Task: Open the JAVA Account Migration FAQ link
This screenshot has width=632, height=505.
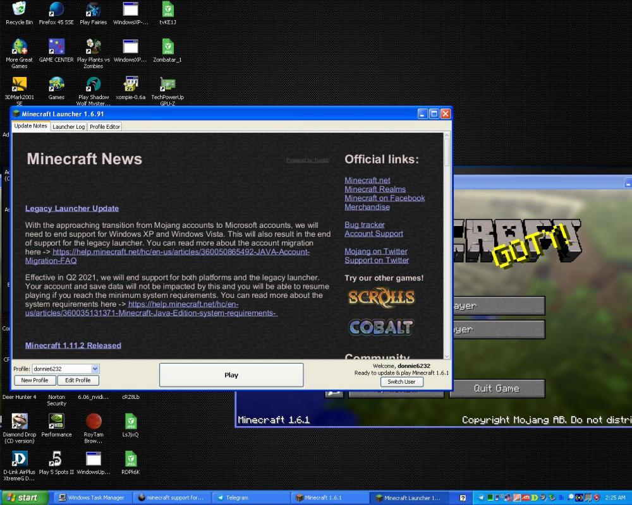Action: coord(167,256)
